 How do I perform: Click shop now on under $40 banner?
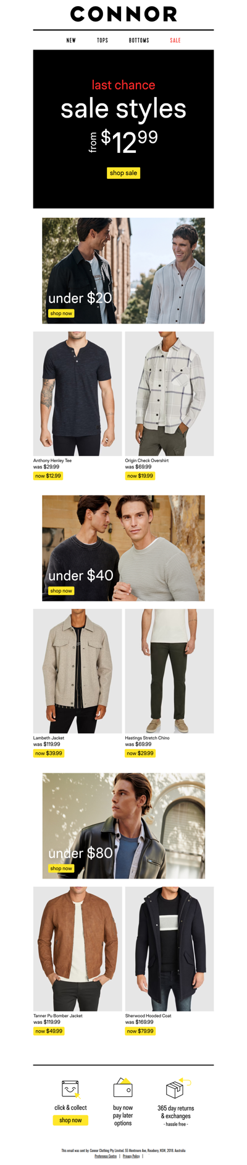[61, 590]
